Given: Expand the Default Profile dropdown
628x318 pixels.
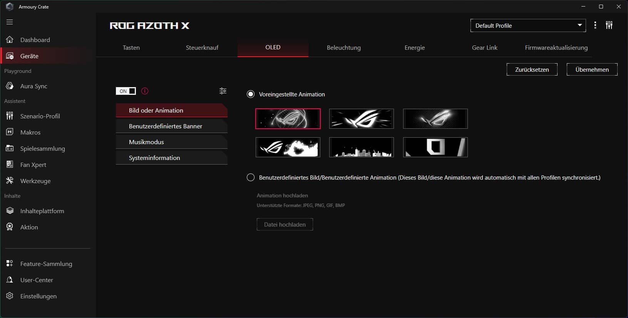Looking at the screenshot, I should [528, 25].
